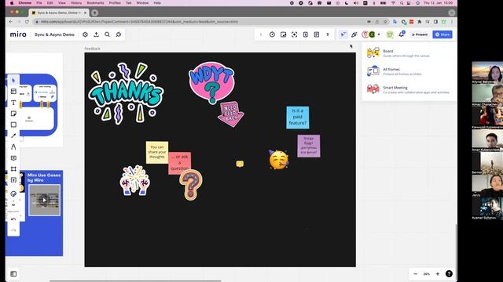Click the blue Share button

pyautogui.click(x=442, y=34)
